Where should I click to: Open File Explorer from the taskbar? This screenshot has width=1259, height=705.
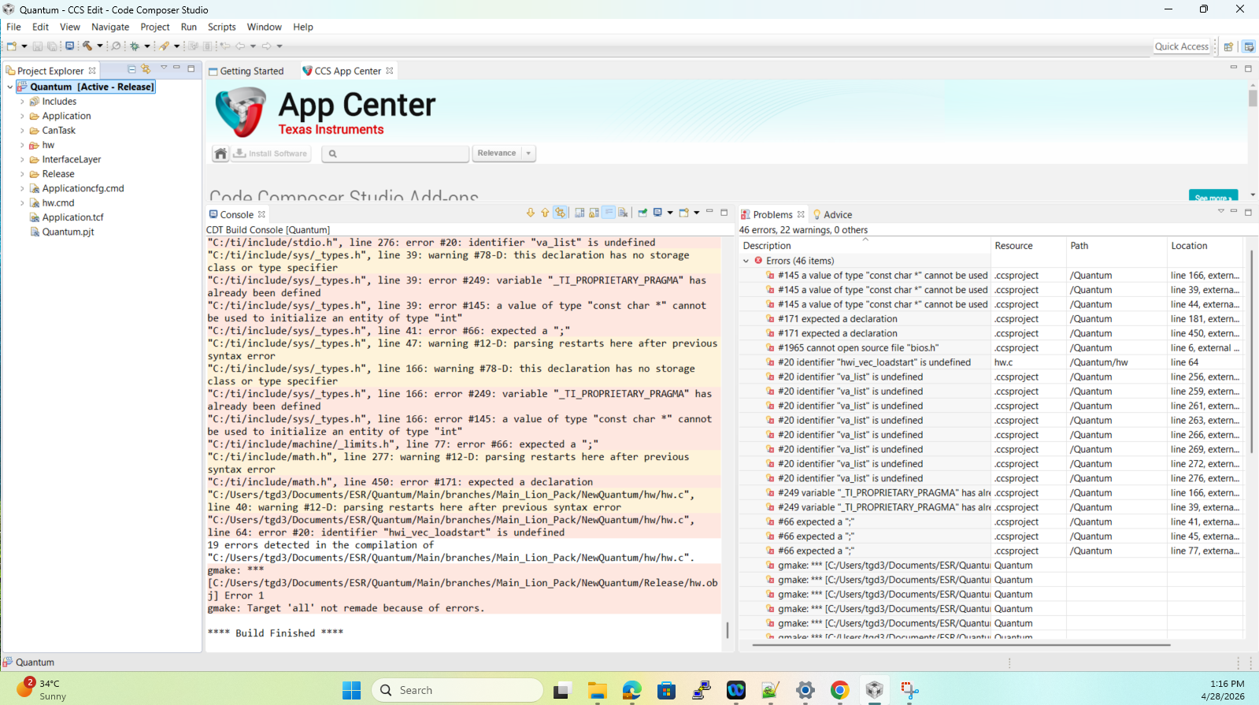tap(597, 690)
